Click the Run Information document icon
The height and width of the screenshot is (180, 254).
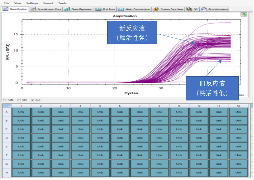(x=204, y=9)
